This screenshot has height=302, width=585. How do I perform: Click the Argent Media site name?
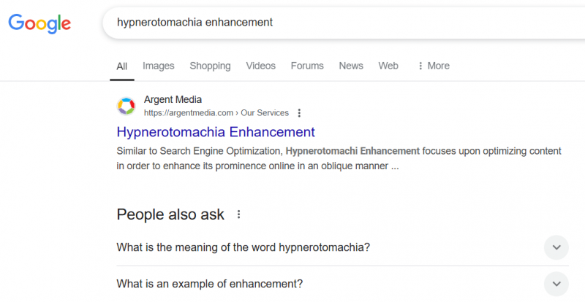173,99
